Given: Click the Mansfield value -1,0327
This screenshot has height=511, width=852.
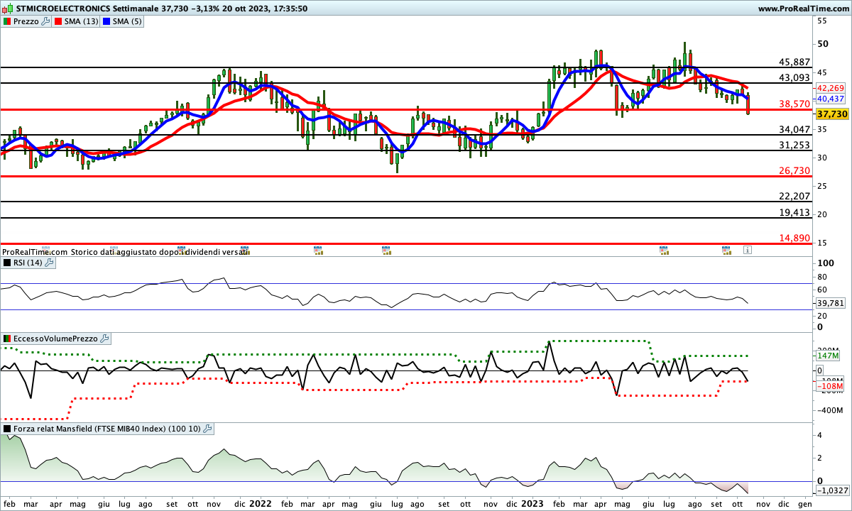Looking at the screenshot, I should [833, 491].
